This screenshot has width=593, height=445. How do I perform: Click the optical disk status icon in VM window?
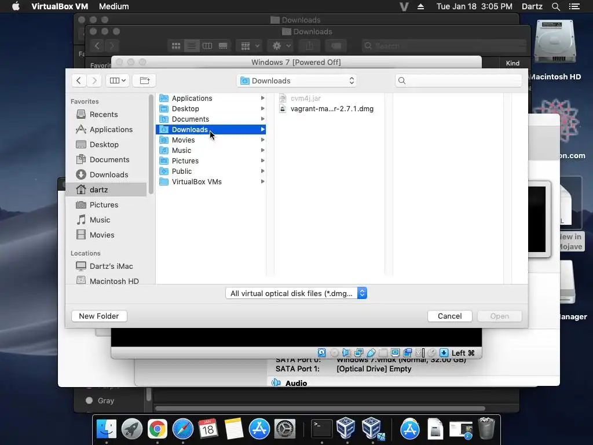tap(334, 353)
